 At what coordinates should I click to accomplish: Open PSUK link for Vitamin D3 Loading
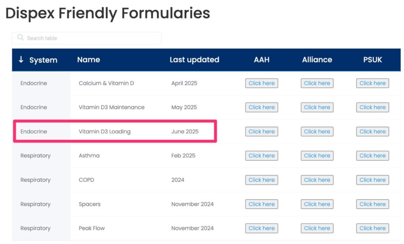pos(372,131)
